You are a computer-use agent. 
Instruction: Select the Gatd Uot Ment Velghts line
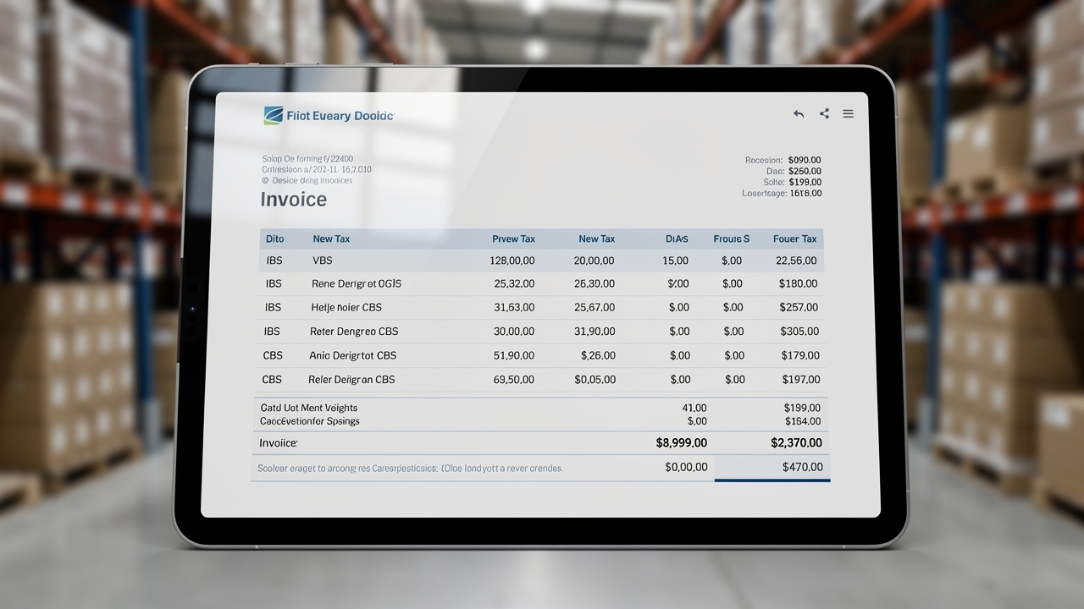[309, 408]
